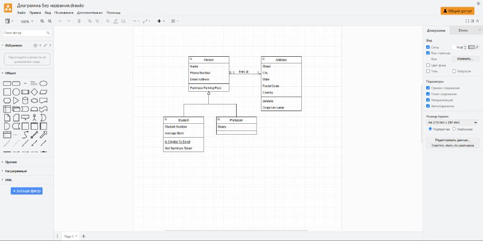Select the curved S-arrow connector shape
This screenshot has width=483, height=241.
(x=25, y=135)
